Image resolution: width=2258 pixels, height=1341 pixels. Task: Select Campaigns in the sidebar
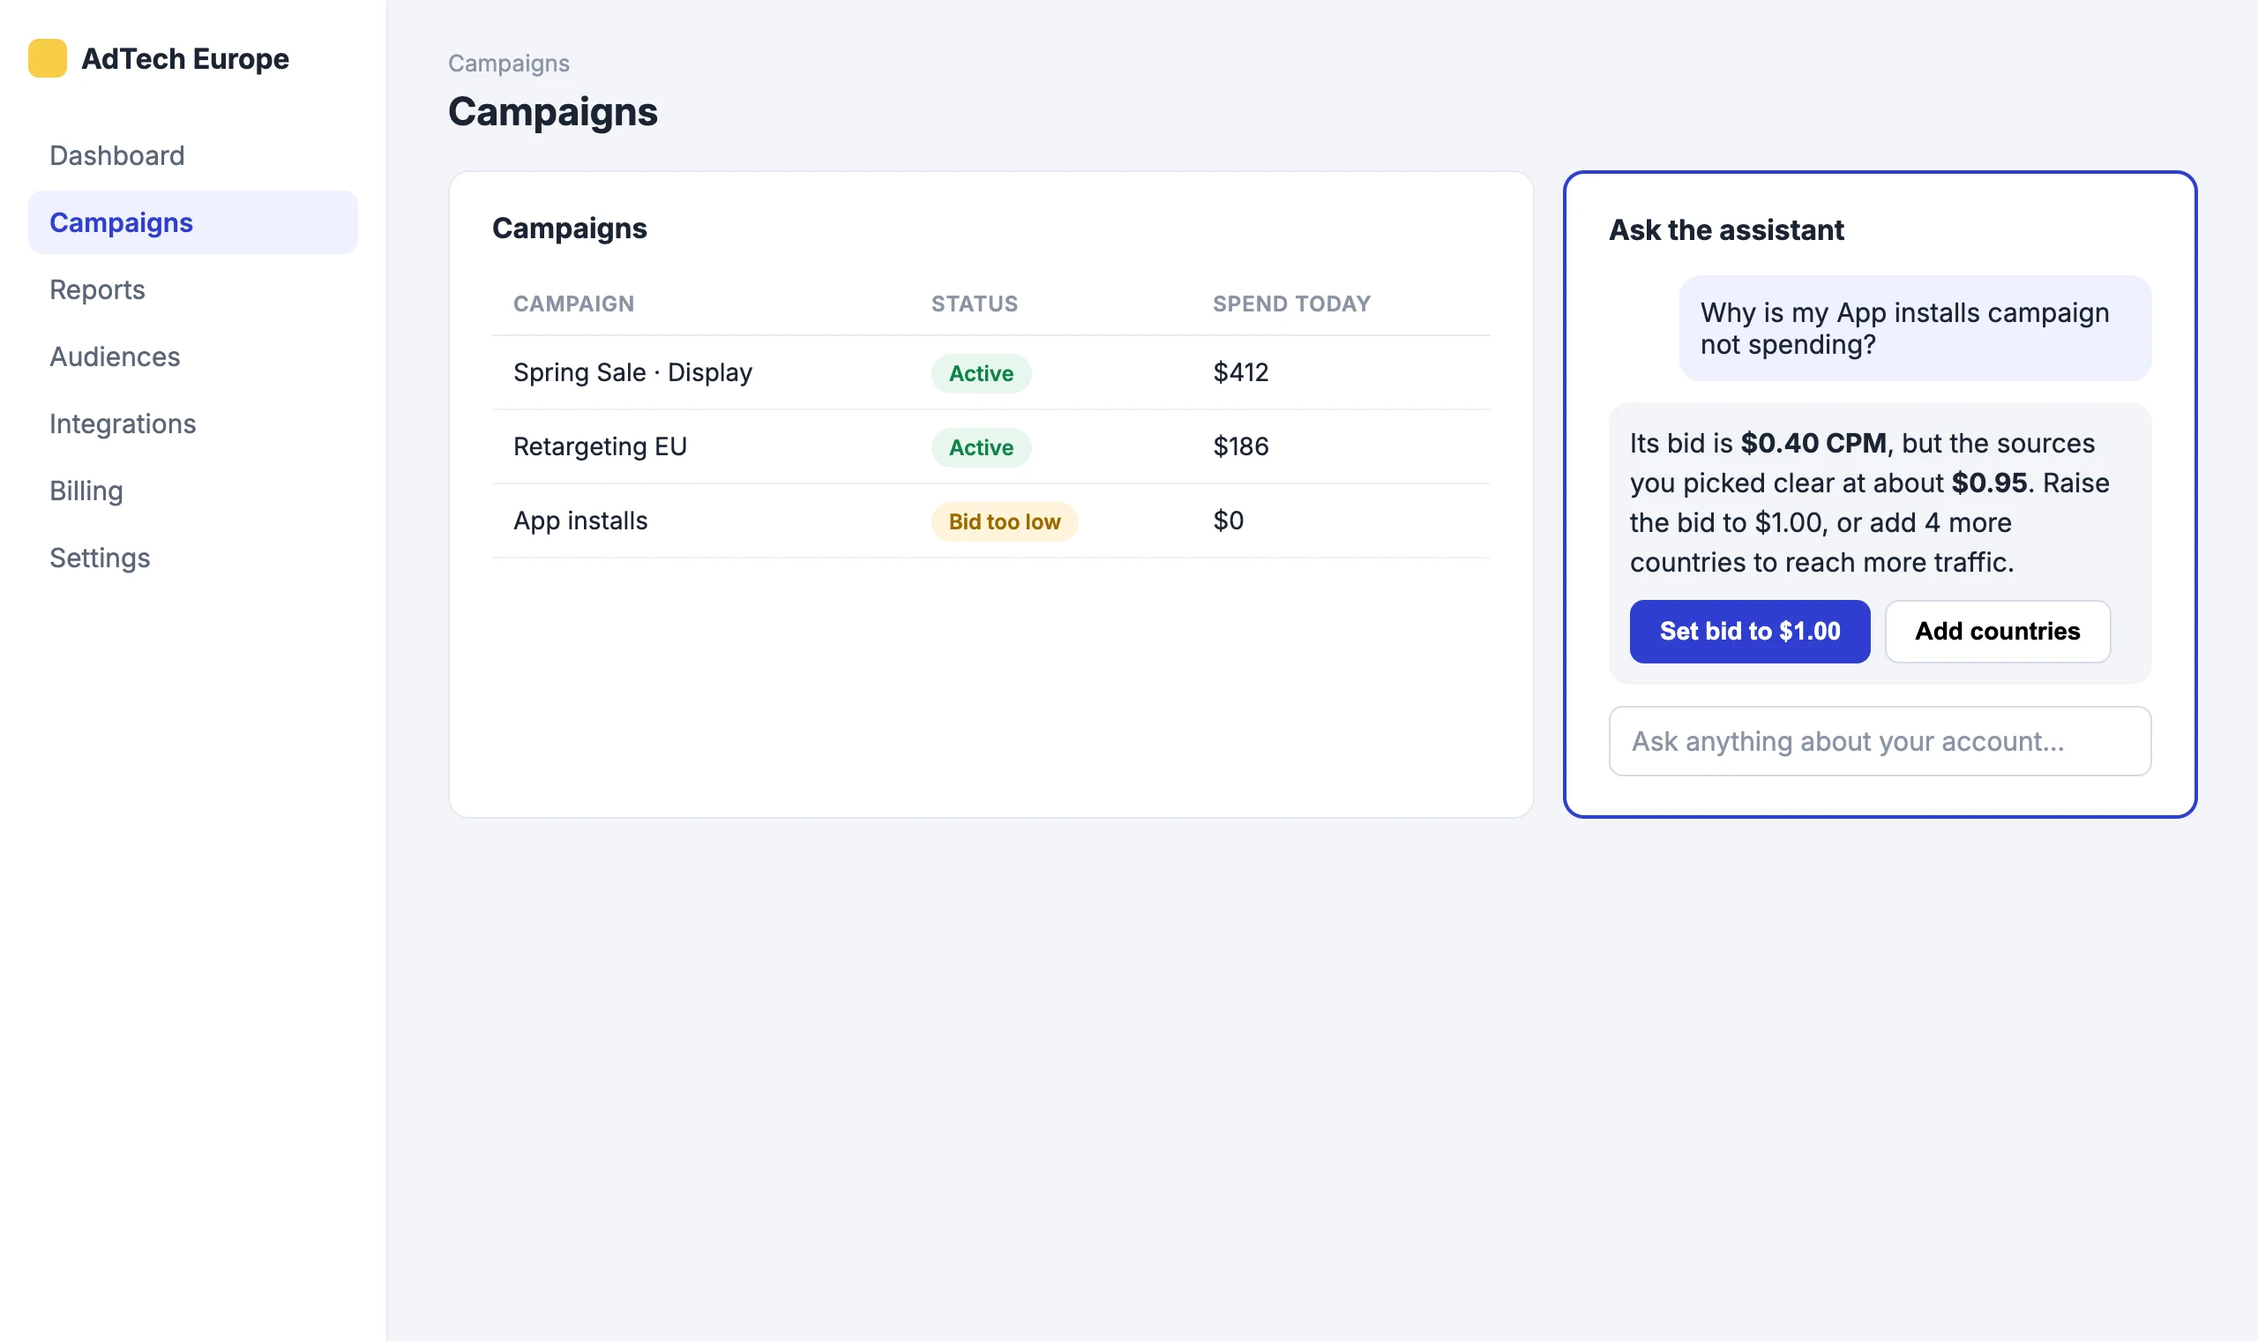point(192,222)
